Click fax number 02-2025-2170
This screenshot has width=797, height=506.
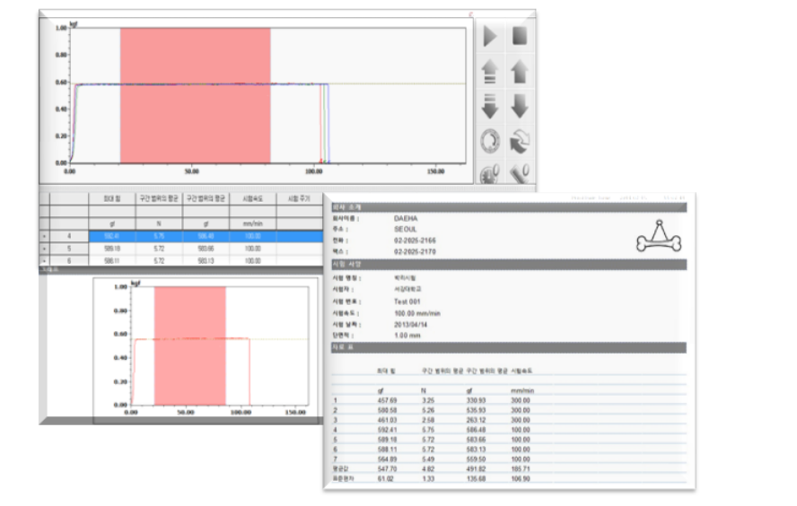415,252
